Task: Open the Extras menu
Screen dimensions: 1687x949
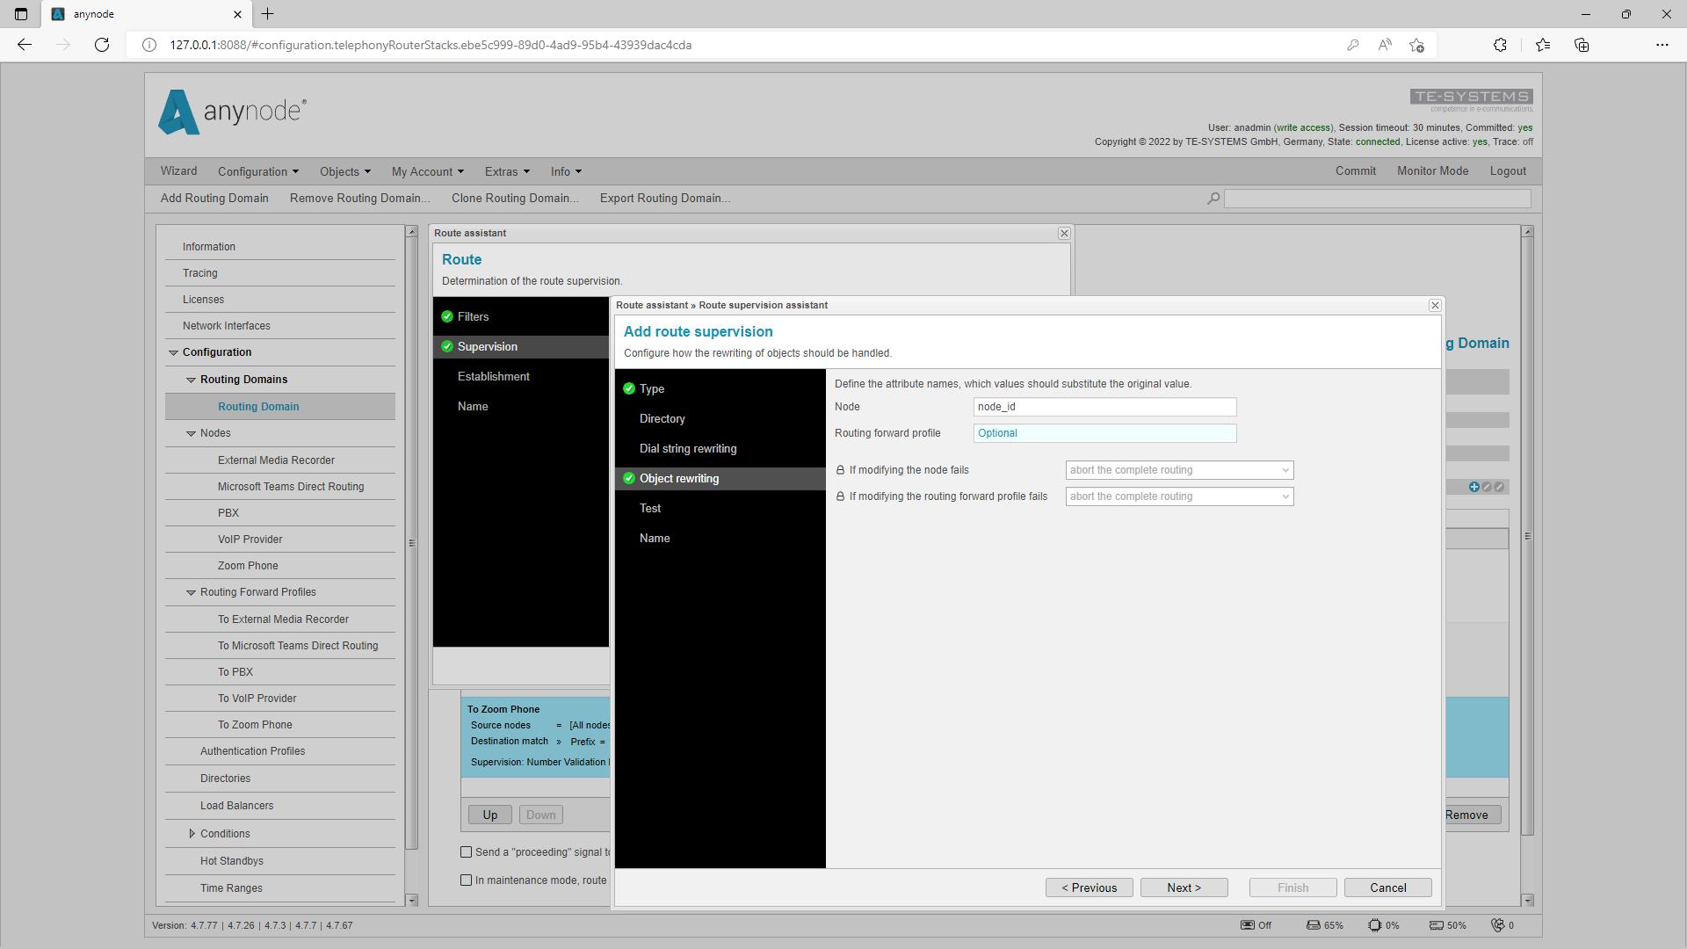Action: [507, 171]
